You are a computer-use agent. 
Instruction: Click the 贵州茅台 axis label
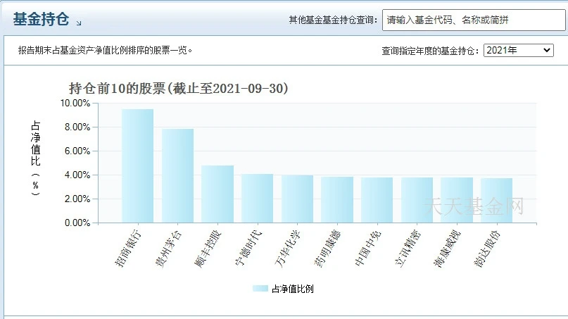[x=168, y=249]
